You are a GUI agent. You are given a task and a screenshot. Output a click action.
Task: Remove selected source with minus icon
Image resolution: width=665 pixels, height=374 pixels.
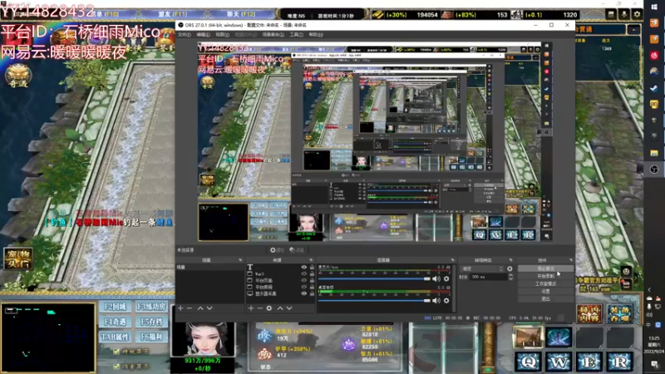click(x=260, y=308)
